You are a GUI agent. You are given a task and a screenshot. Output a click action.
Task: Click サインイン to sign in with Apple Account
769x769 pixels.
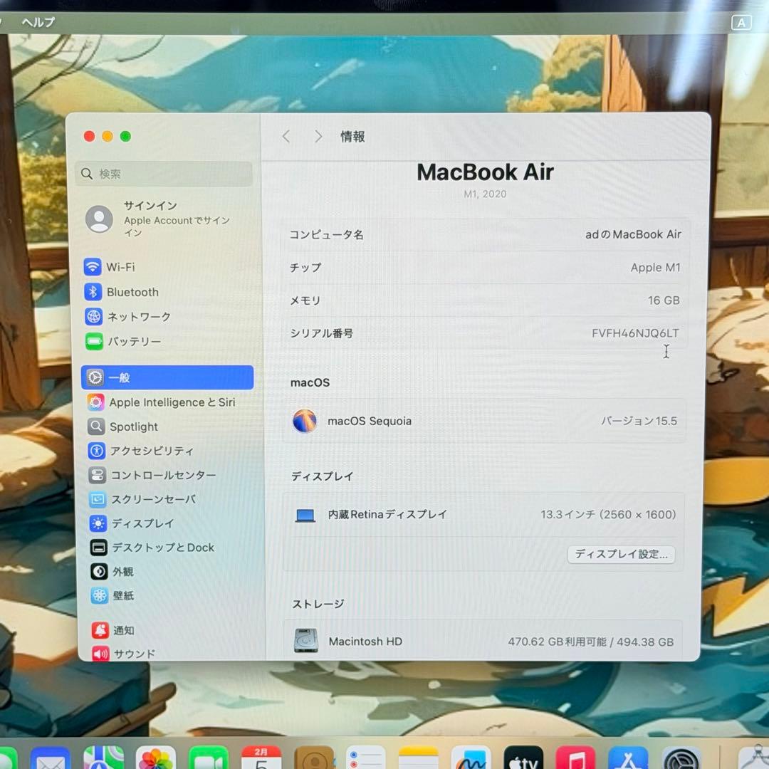click(150, 205)
